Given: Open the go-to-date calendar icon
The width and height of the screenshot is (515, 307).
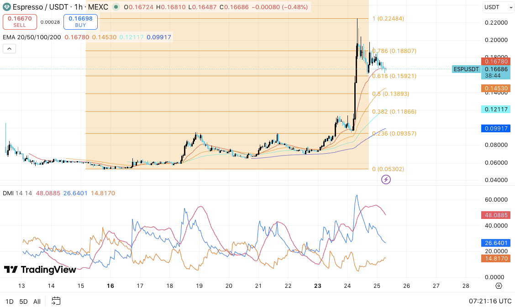Looking at the screenshot, I should [56, 301].
